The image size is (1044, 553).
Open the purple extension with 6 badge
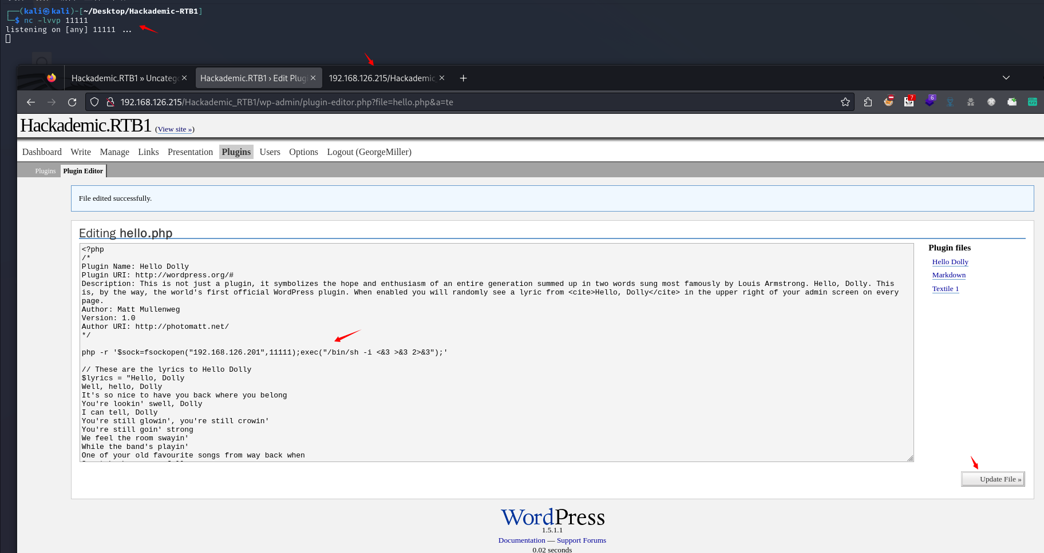coord(930,101)
